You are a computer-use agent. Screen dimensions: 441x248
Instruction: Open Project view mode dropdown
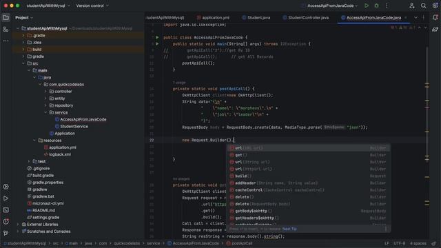[x=24, y=18]
